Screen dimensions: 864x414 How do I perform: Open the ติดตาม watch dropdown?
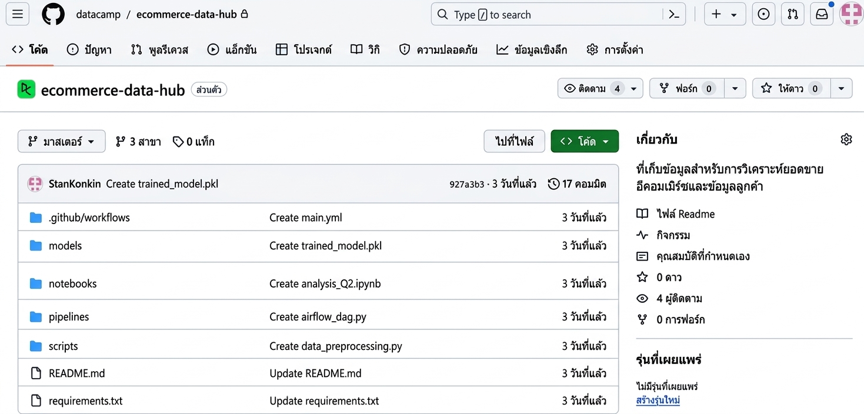click(600, 88)
